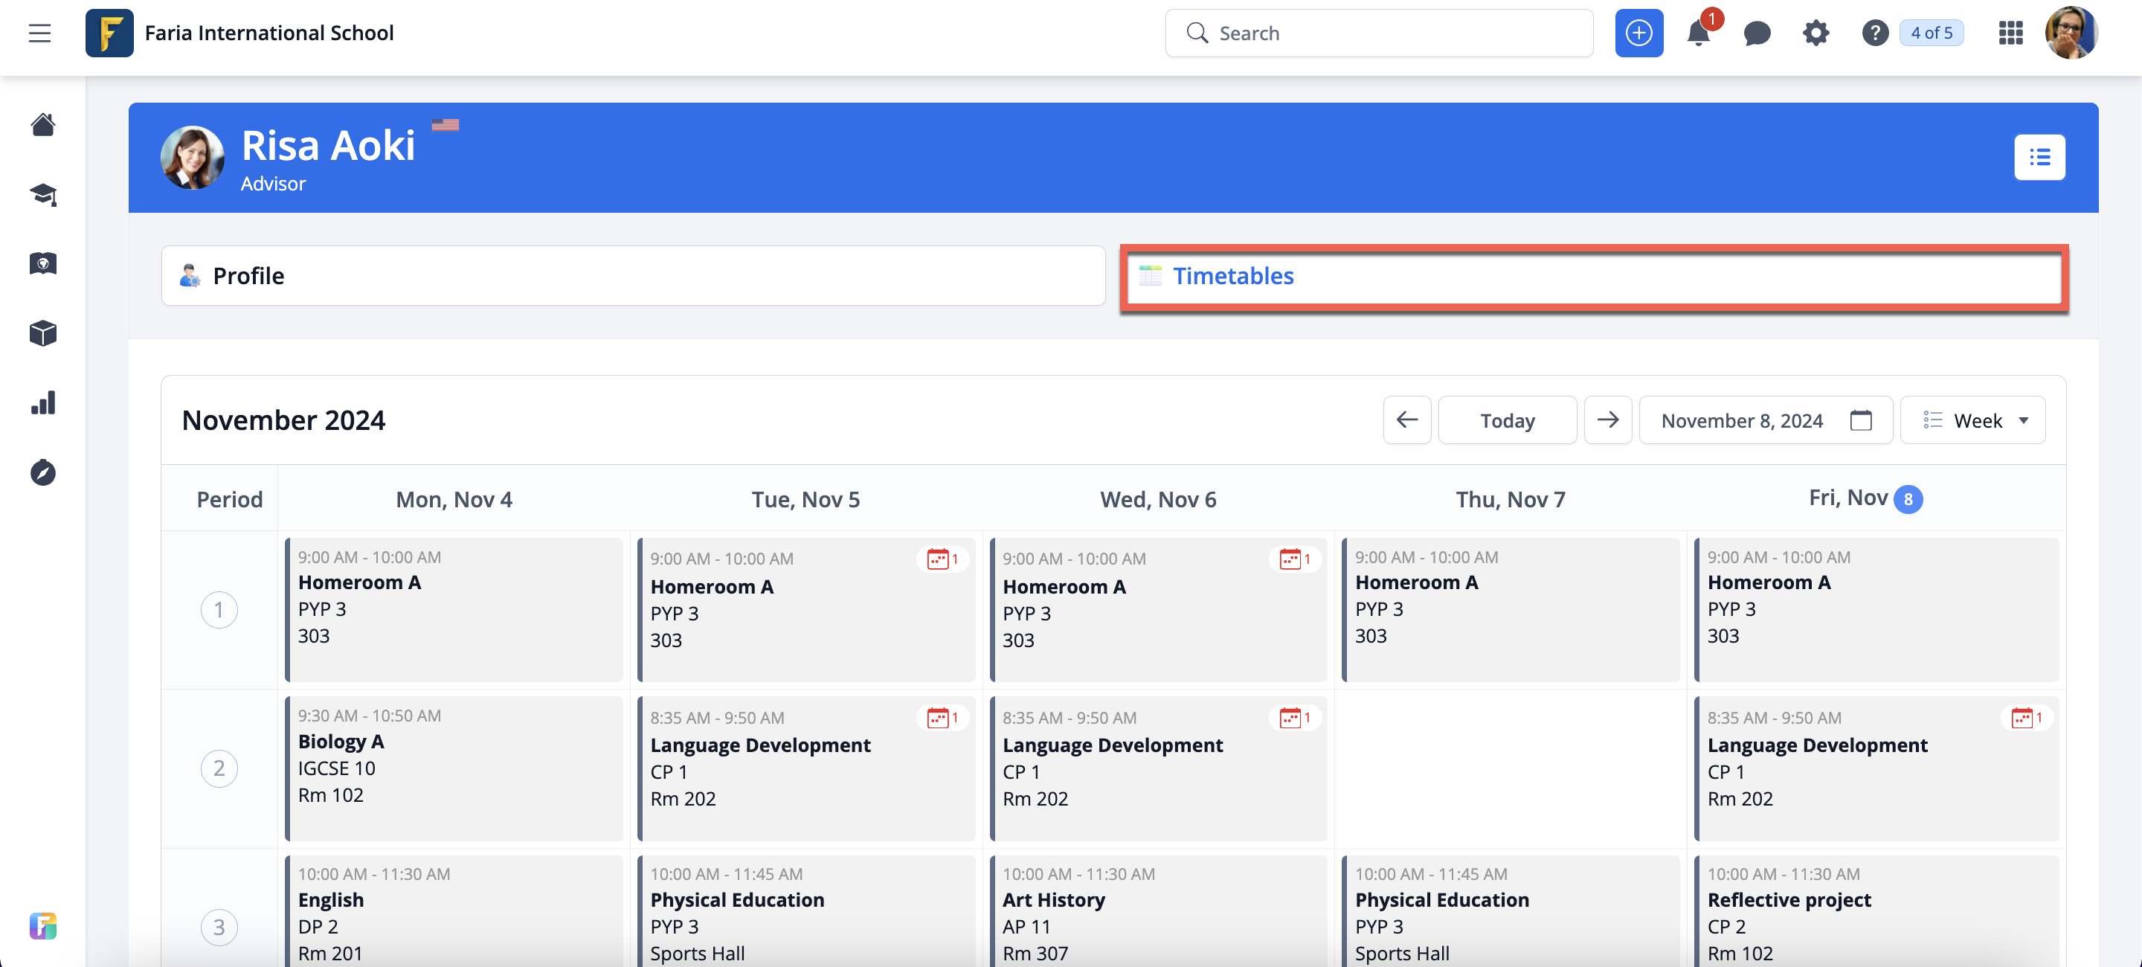Click the list view toggle in the Risa Aoki header
2142x967 pixels.
pos(2039,157)
